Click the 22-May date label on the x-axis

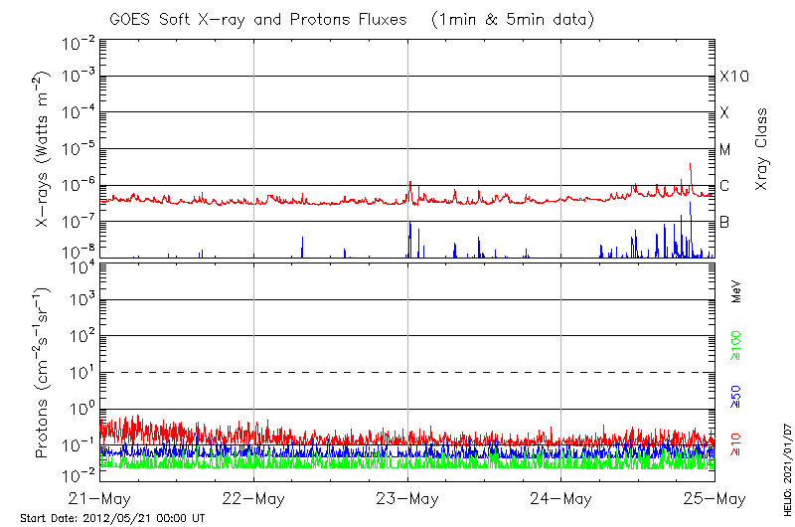click(253, 498)
